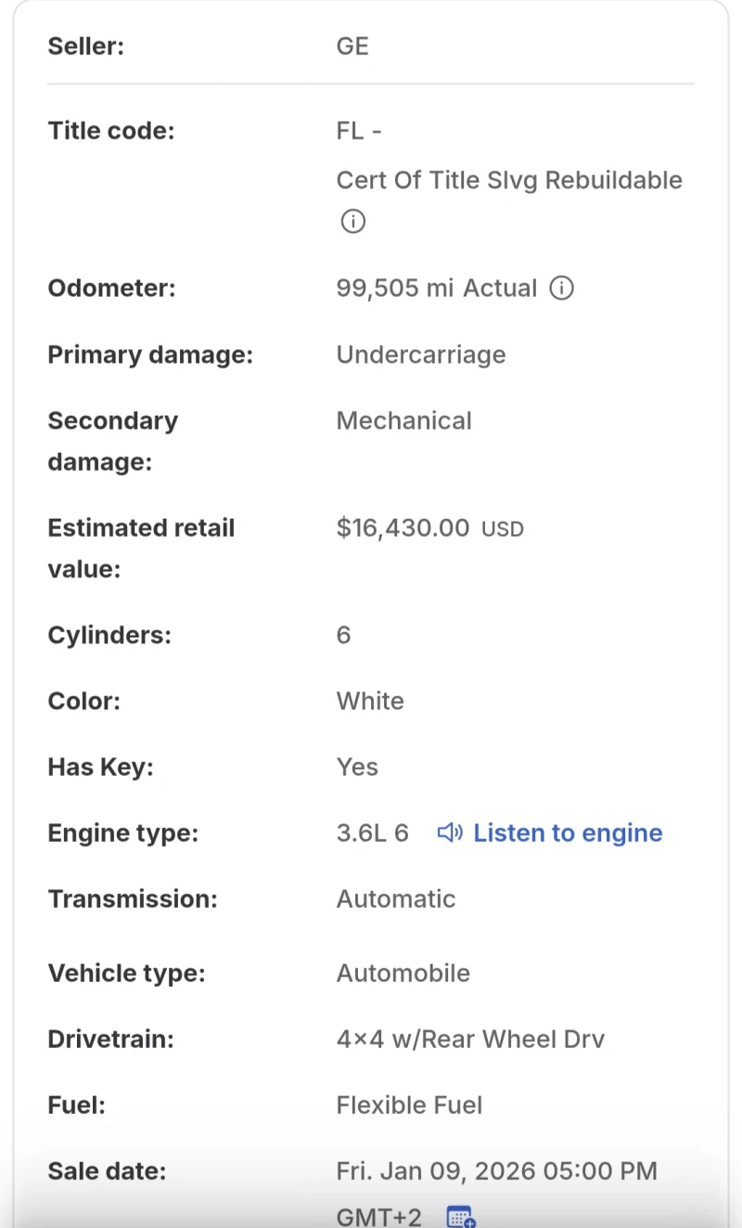The width and height of the screenshot is (742, 1228).
Task: Click the add-to-calendar icon next to GMT+2
Action: click(x=460, y=1216)
